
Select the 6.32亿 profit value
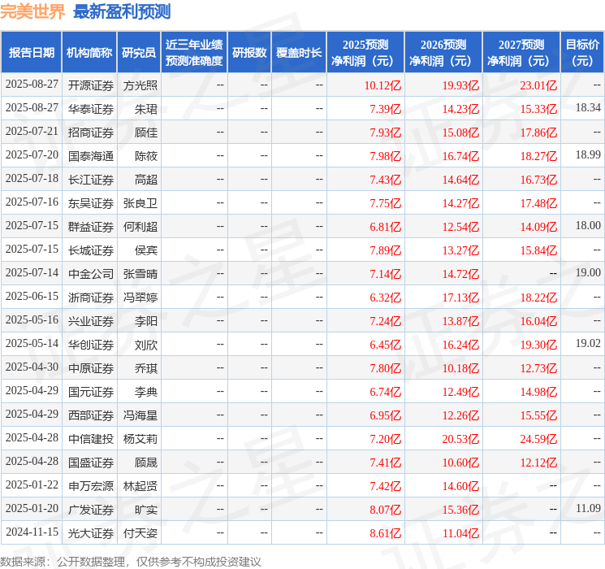tap(386, 298)
